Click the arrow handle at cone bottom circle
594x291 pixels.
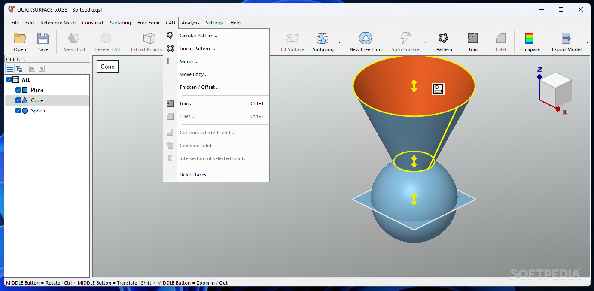click(414, 161)
